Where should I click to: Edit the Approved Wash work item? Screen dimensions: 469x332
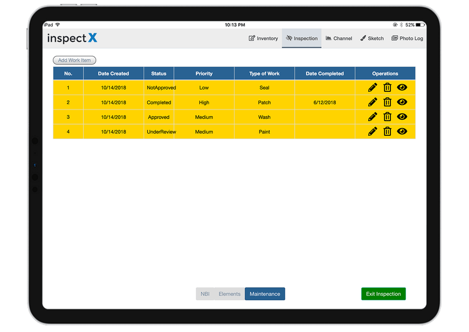pos(372,117)
